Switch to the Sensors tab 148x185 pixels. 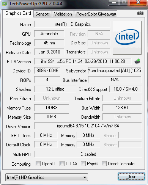click(43, 14)
